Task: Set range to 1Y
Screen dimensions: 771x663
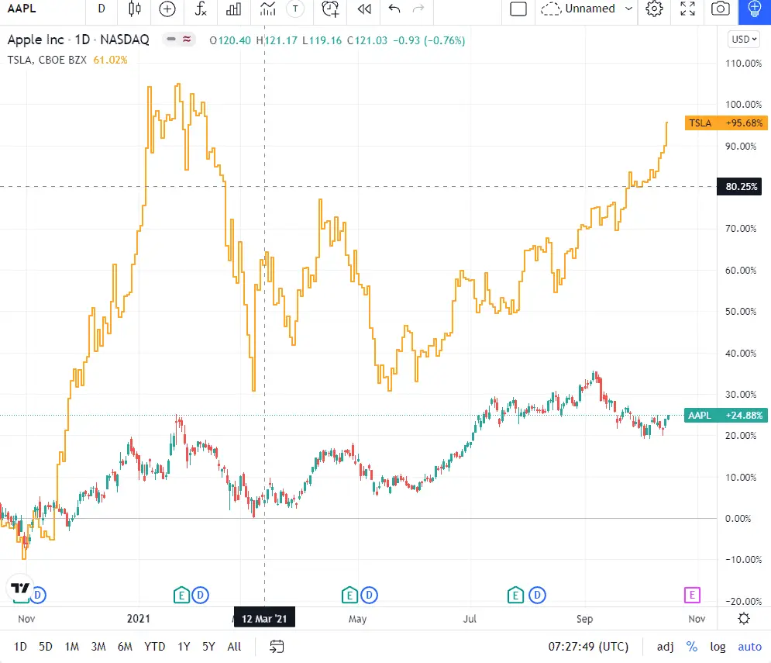Action: tap(184, 647)
